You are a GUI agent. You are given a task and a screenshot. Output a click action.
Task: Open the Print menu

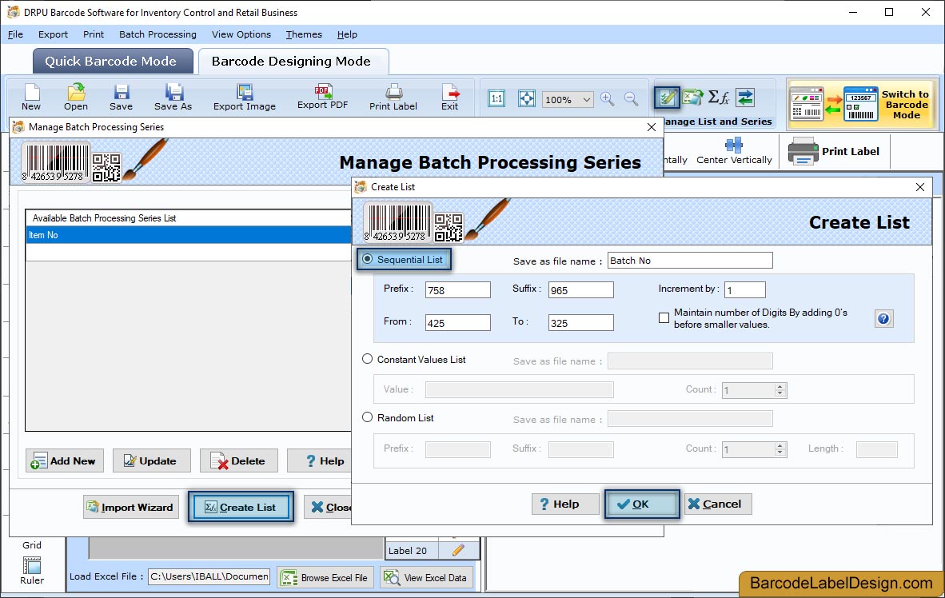[94, 34]
